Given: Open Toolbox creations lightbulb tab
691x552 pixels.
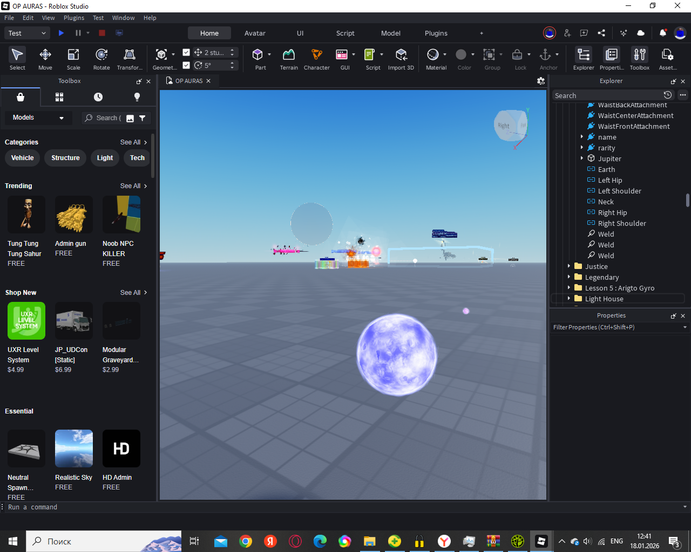Looking at the screenshot, I should point(137,97).
